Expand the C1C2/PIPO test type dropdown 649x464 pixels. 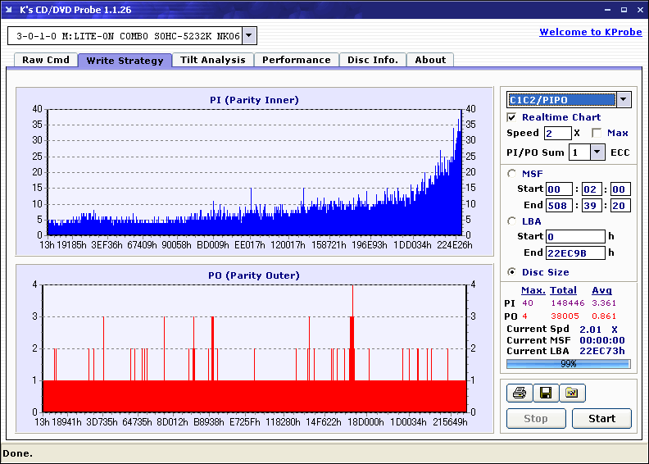624,100
